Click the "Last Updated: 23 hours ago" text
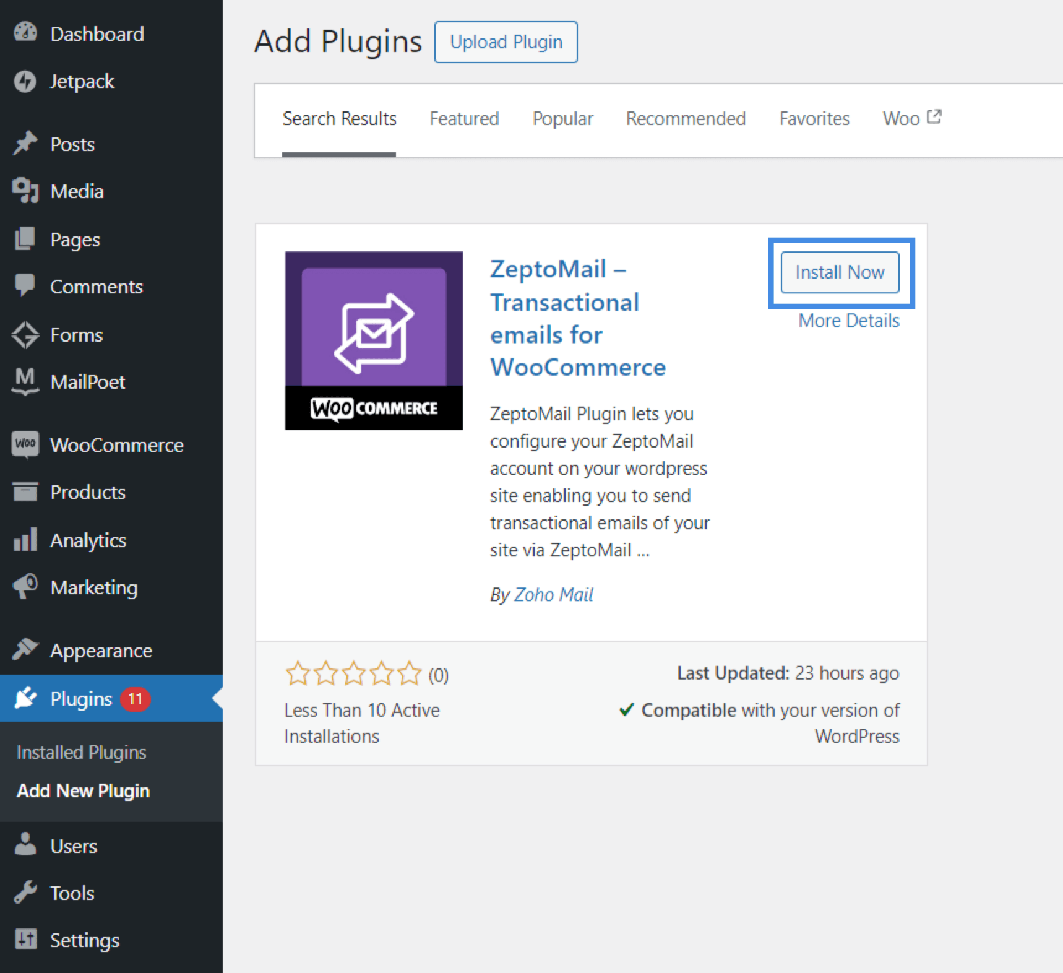 point(788,673)
